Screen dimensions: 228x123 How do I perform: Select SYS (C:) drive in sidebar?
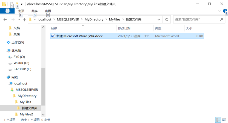point(19,57)
